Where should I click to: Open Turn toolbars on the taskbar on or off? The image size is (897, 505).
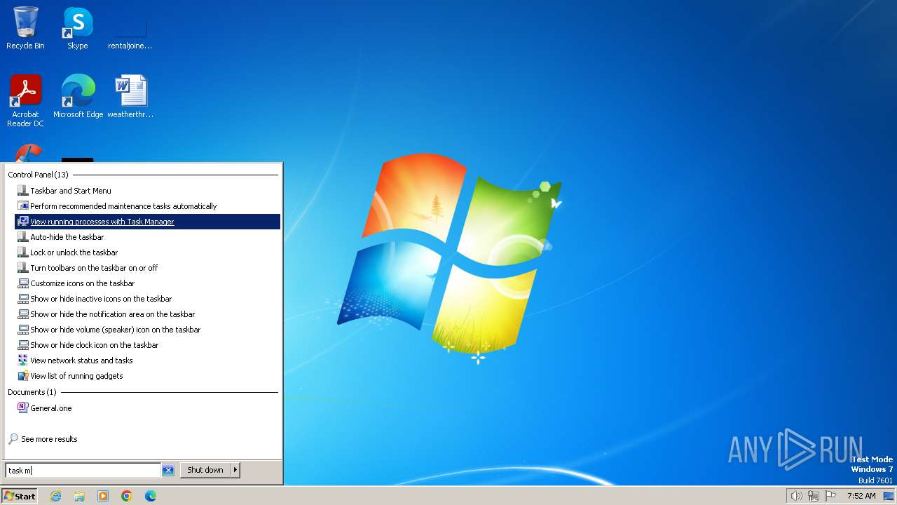(x=147, y=268)
